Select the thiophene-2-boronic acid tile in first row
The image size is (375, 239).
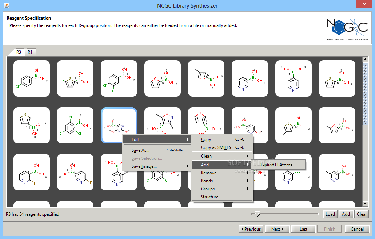pos(337,78)
